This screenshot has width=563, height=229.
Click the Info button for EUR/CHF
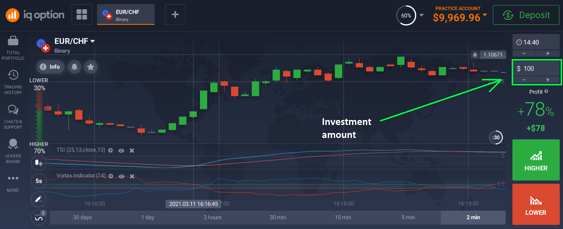click(x=50, y=67)
